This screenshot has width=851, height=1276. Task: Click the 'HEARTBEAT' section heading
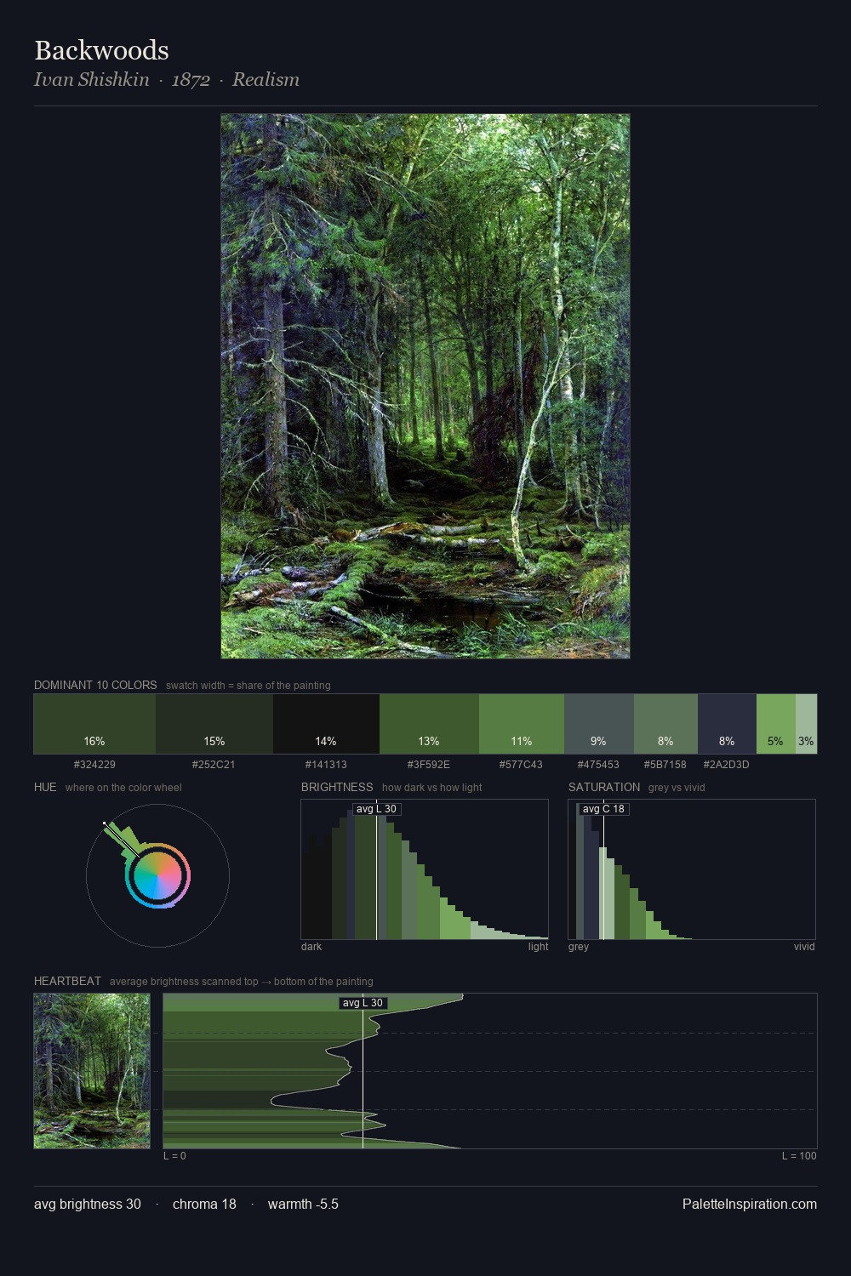[67, 981]
